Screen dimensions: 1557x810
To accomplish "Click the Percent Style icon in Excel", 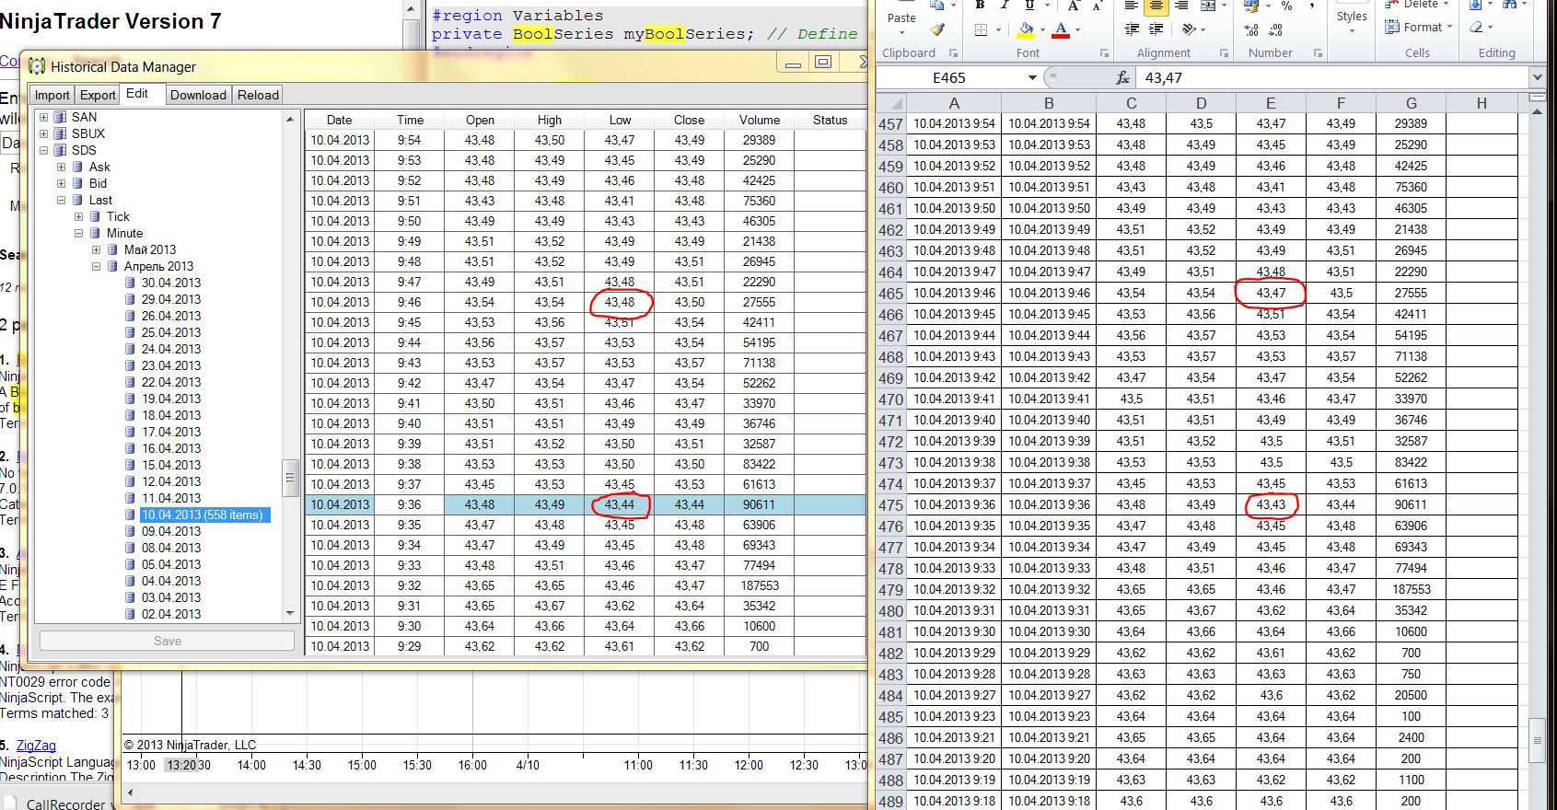I will (x=1286, y=6).
